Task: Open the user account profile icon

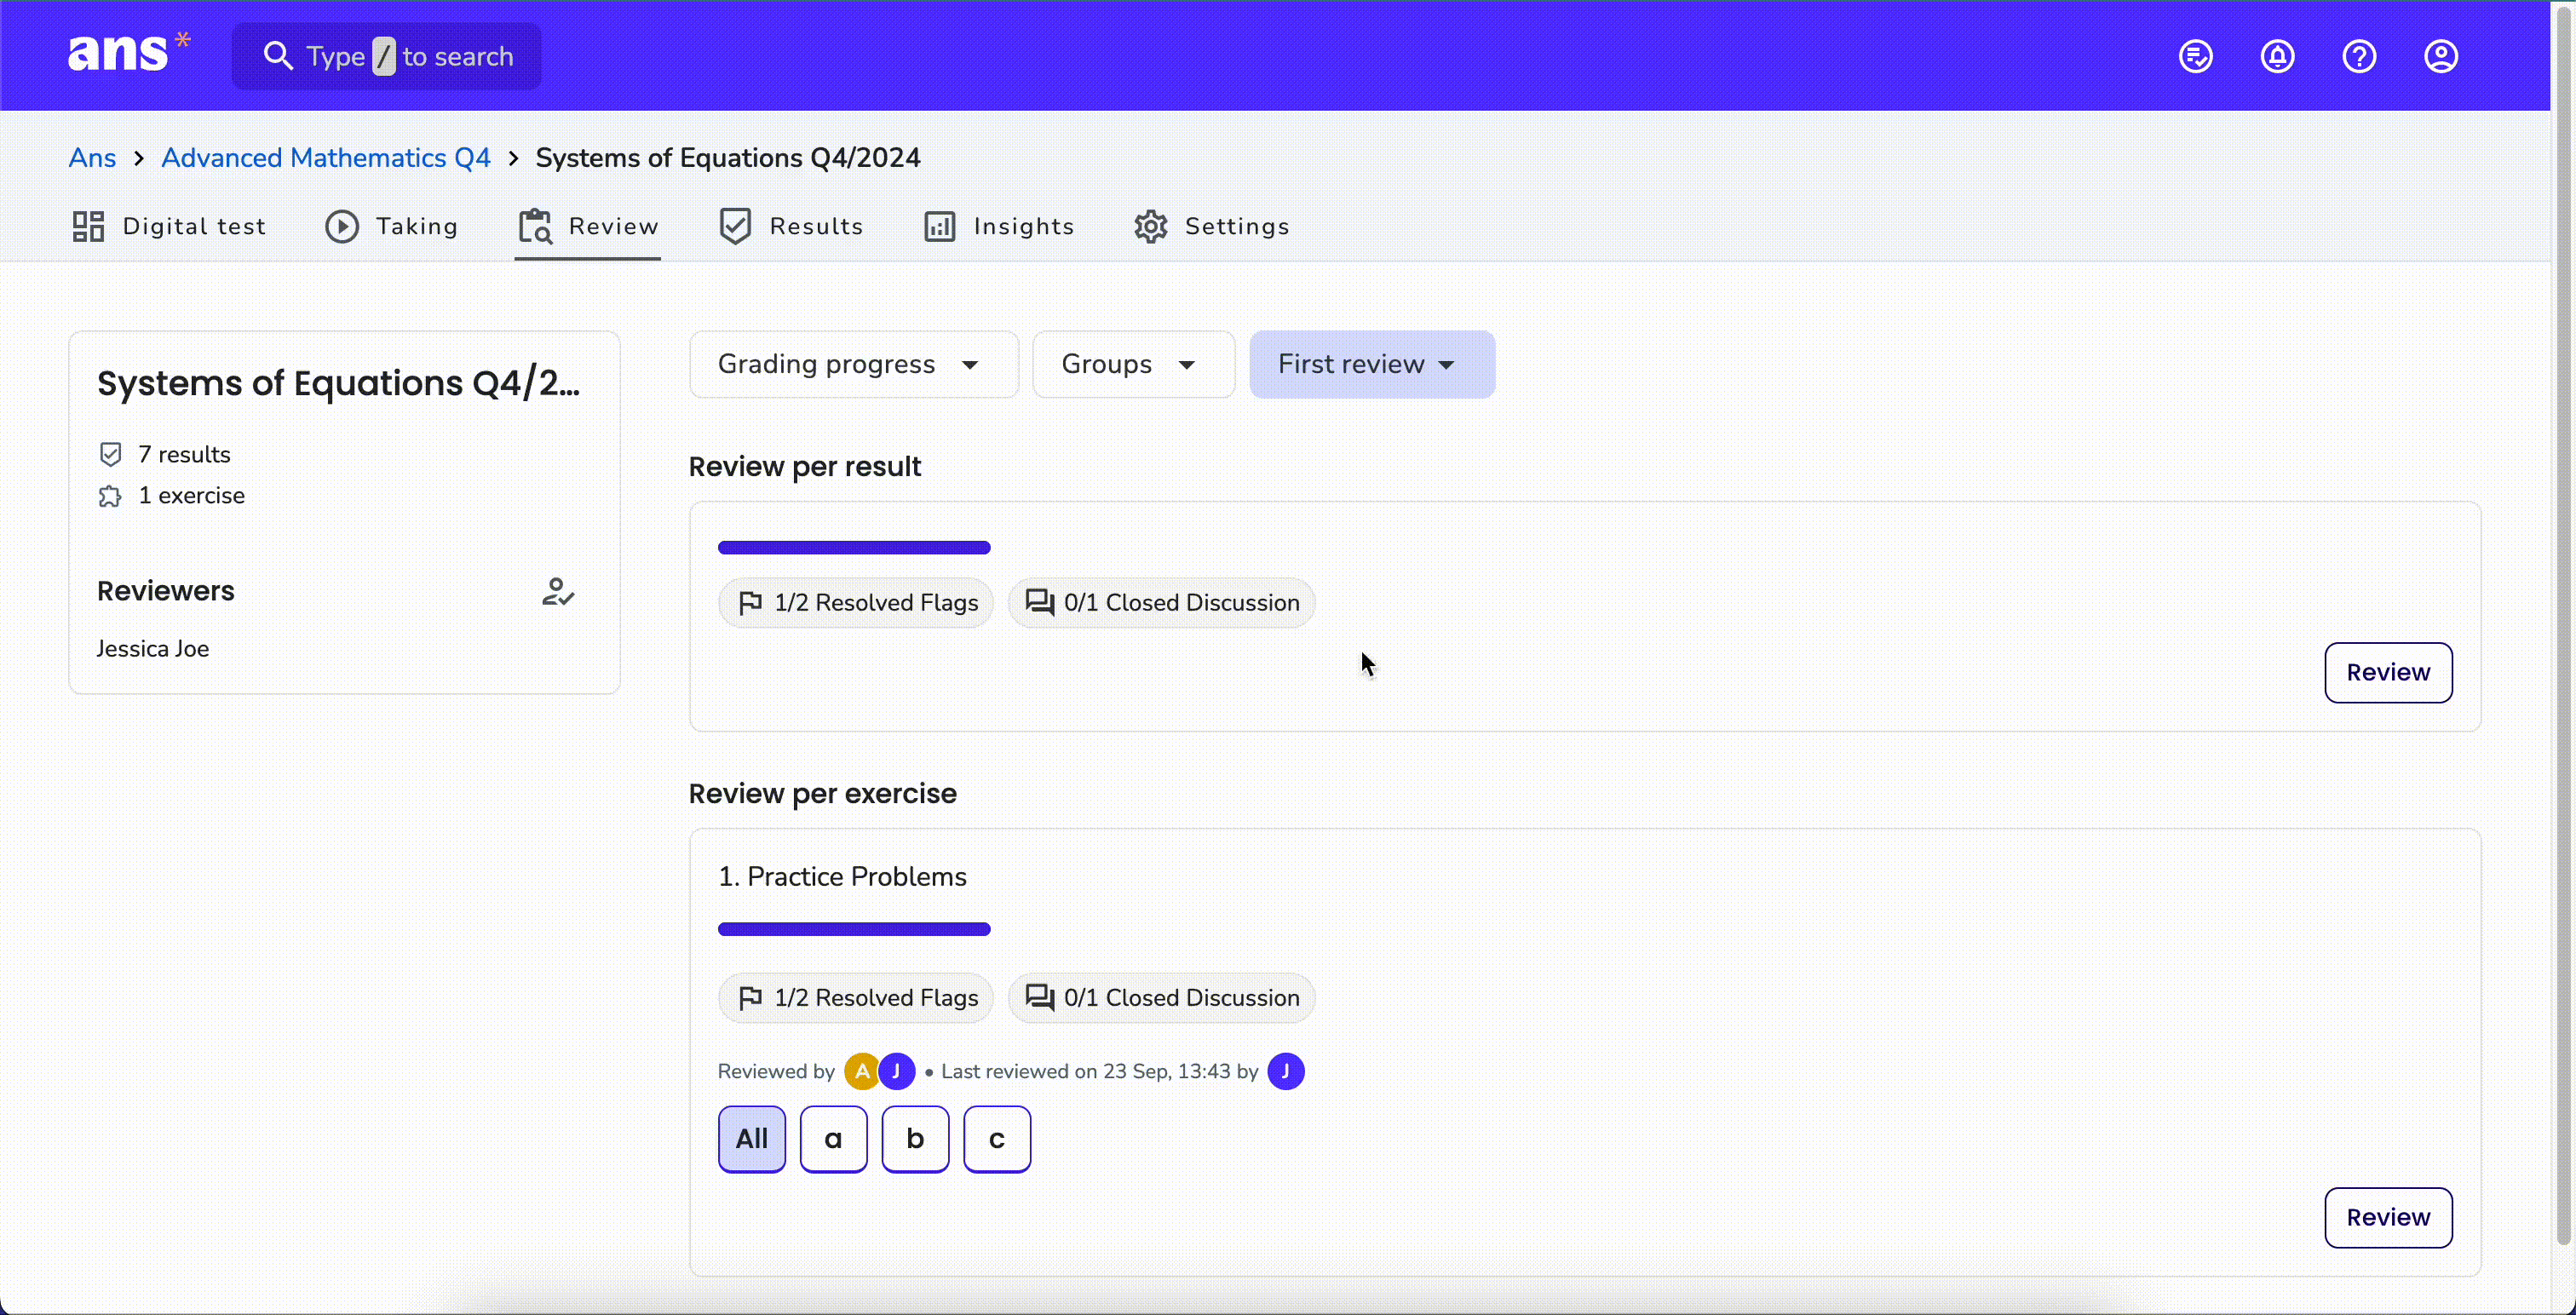Action: 2441,56
